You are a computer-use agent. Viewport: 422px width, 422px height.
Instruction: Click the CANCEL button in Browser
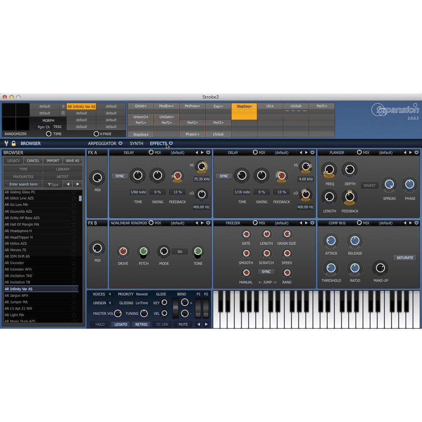(32, 160)
